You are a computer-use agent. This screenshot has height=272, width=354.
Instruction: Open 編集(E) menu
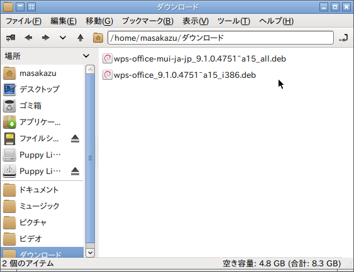64,21
